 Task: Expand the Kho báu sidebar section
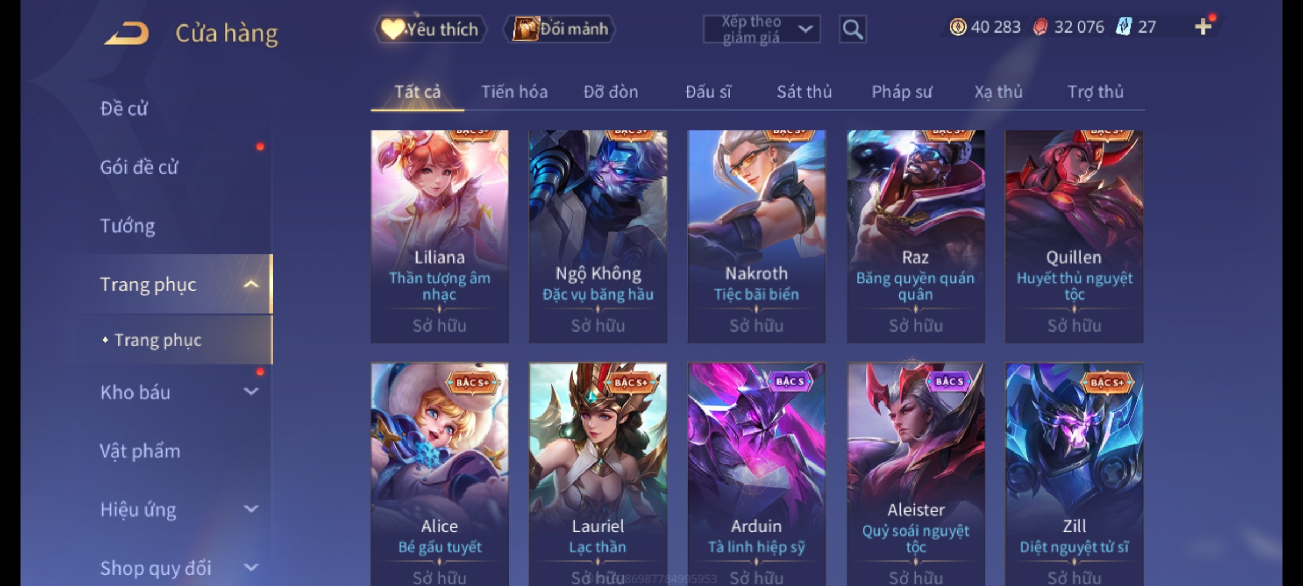(251, 392)
